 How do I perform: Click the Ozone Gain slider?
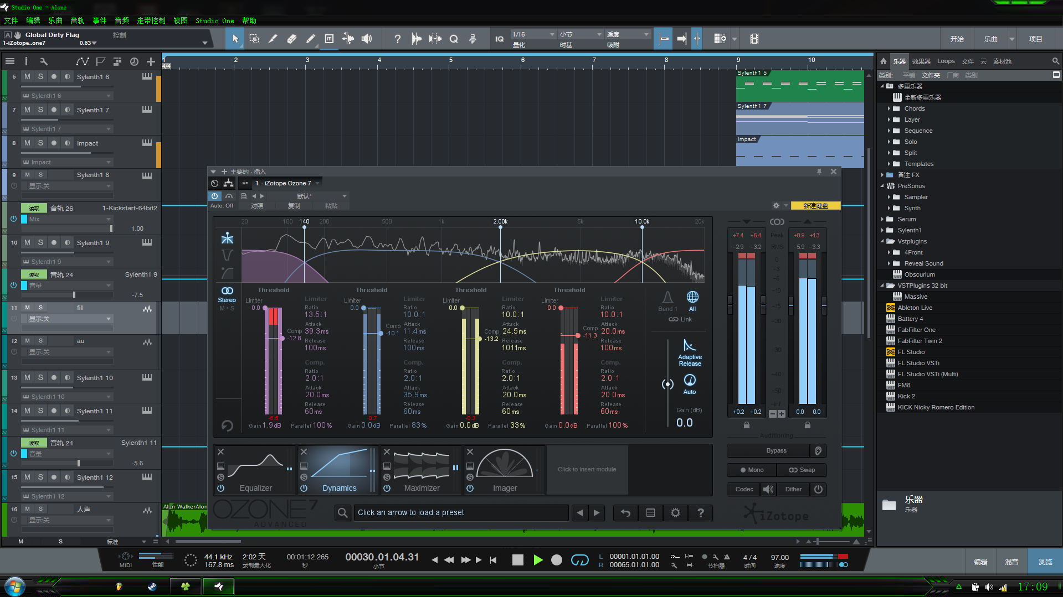point(667,384)
